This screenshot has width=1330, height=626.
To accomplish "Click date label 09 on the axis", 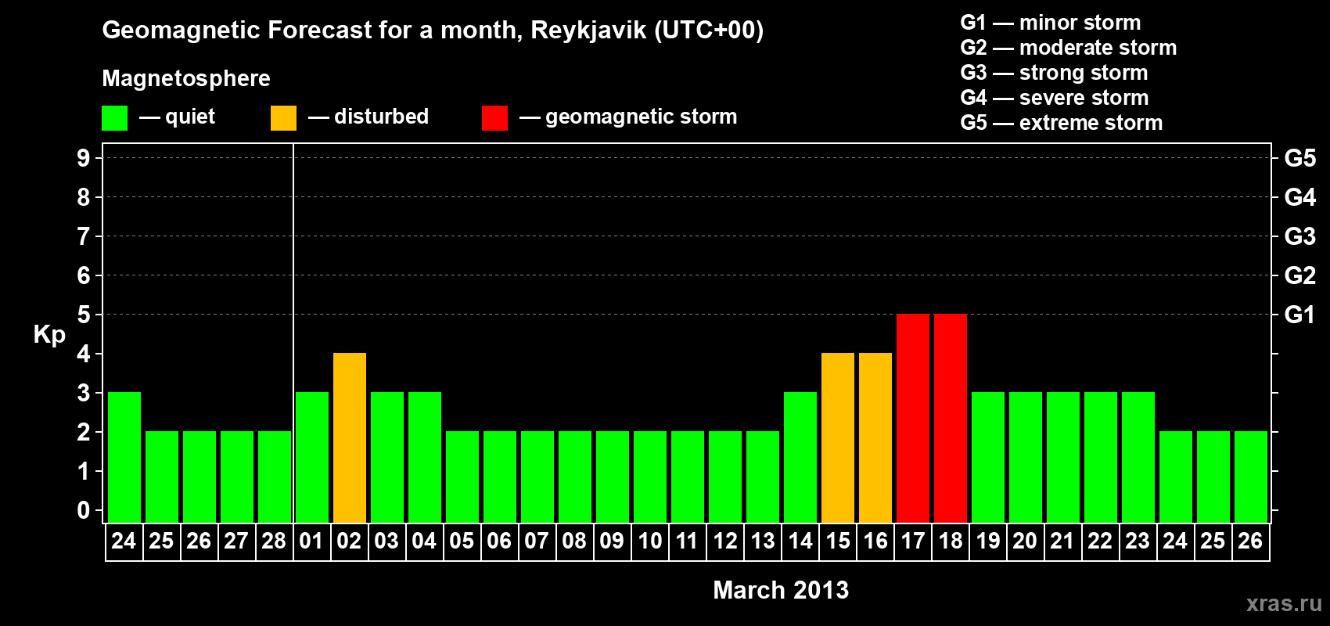I will (x=612, y=541).
